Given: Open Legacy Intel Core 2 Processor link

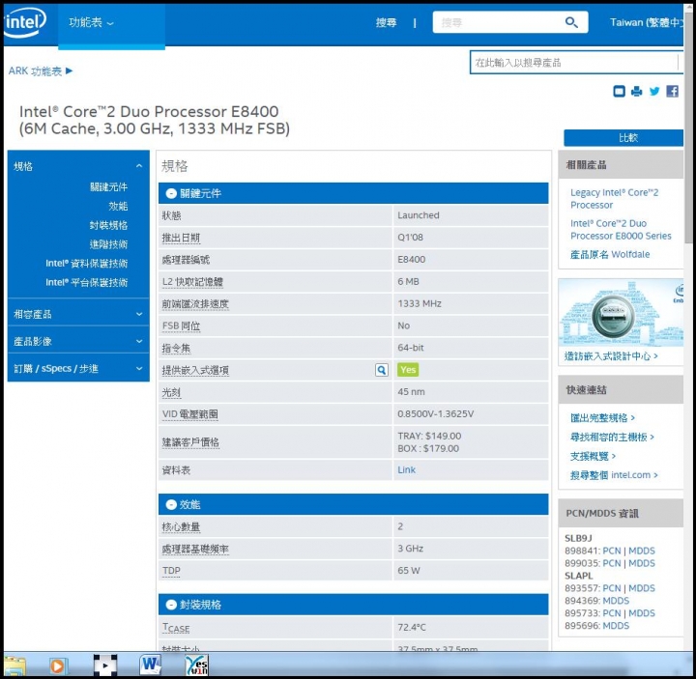Looking at the screenshot, I should coord(615,199).
